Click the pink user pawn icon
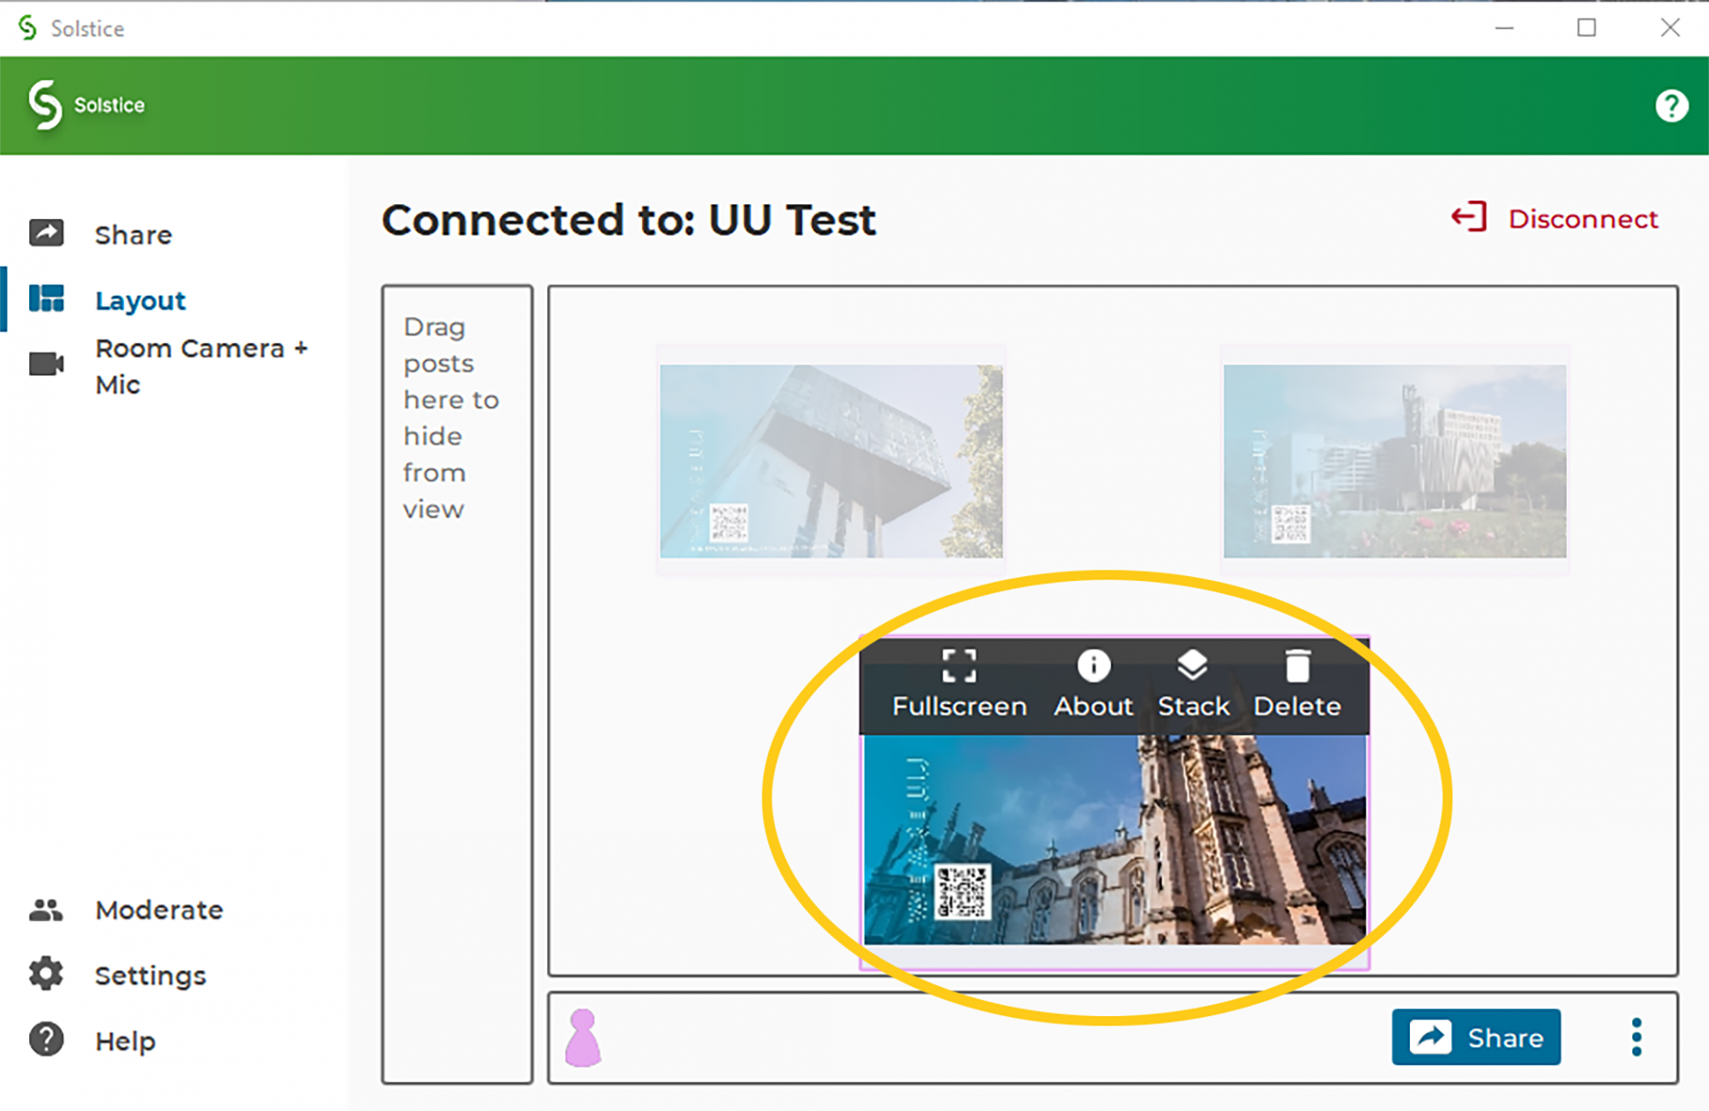 pyautogui.click(x=583, y=1038)
